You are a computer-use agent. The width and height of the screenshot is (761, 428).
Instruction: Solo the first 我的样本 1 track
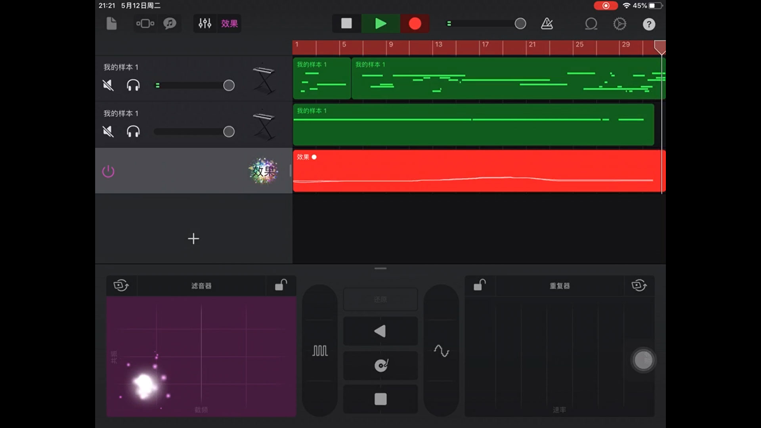click(133, 85)
